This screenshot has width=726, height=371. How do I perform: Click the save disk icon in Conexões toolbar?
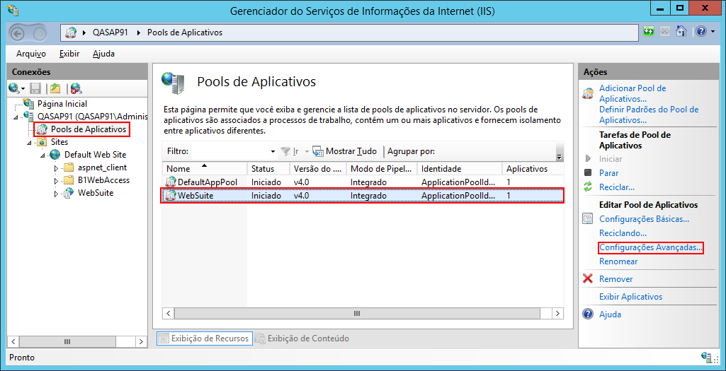pyautogui.click(x=35, y=88)
